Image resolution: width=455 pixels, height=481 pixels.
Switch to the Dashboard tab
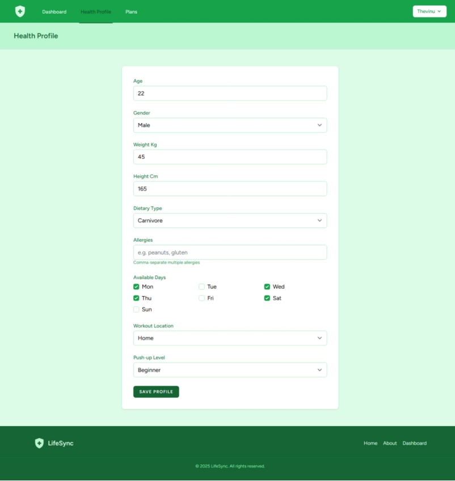(x=54, y=11)
